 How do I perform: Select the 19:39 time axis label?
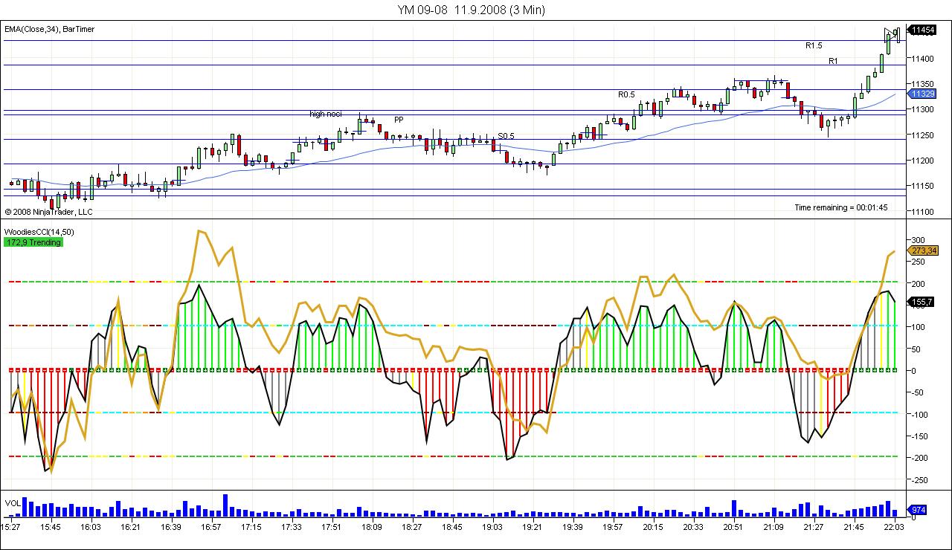[x=573, y=527]
